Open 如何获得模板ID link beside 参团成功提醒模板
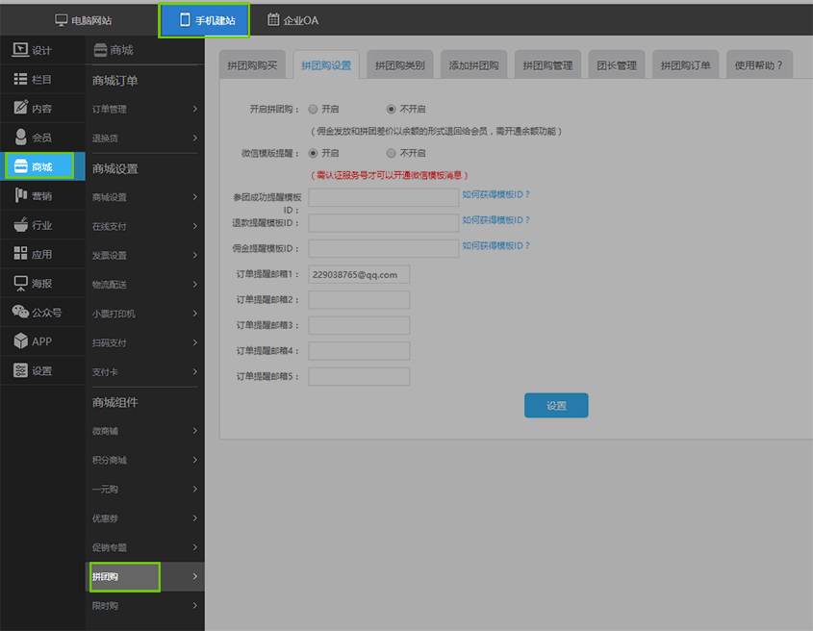Screen dimensions: 813x631 [495, 194]
